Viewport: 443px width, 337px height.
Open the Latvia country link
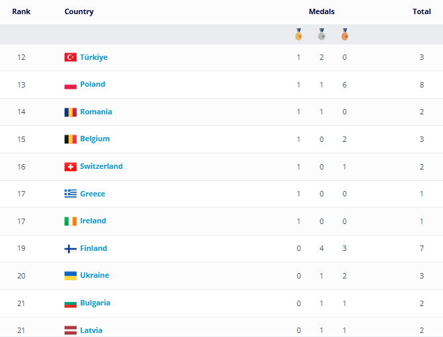tap(91, 330)
